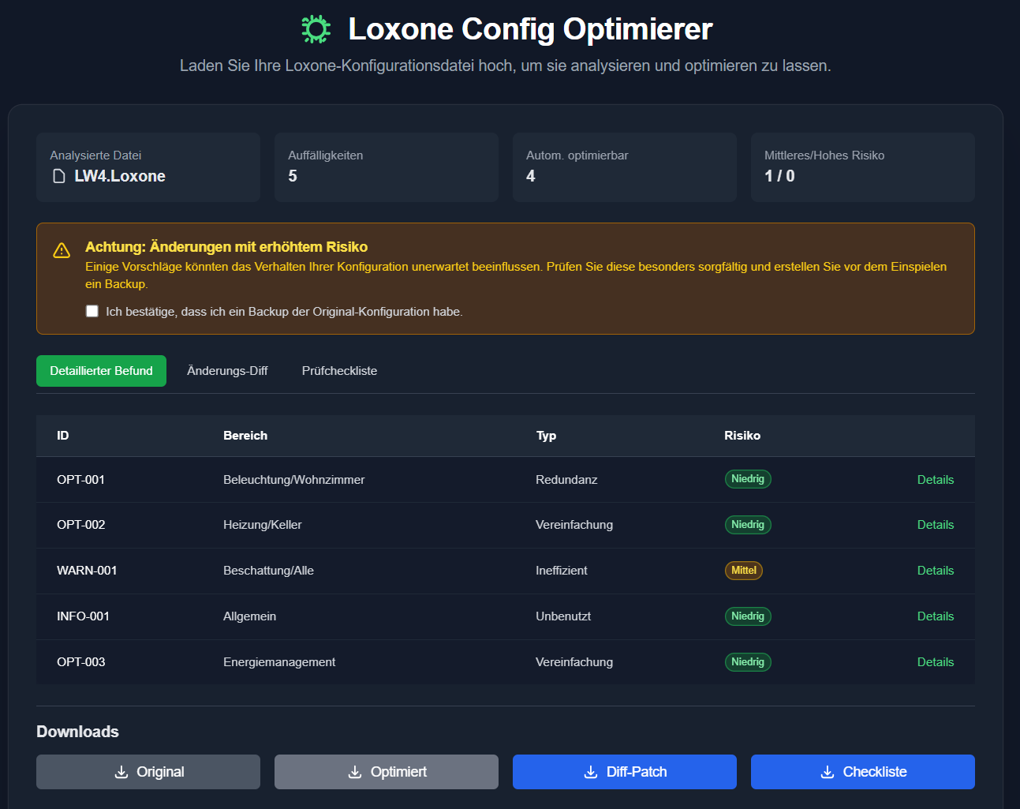Click Vereinfachung in the OPT-003 row
Image resolution: width=1020 pixels, height=809 pixels.
click(x=574, y=662)
